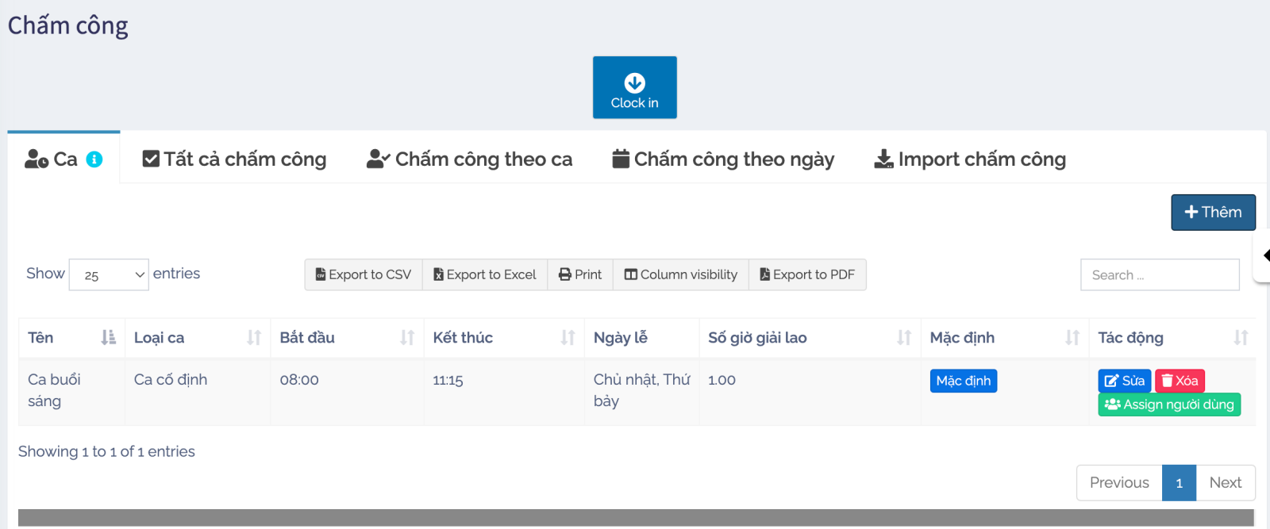
Task: Open the Column visibility menu
Action: pyautogui.click(x=681, y=275)
